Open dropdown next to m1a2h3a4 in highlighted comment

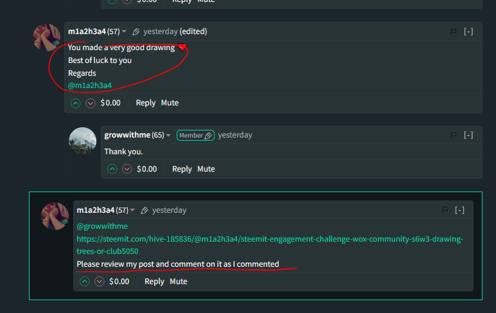(132, 210)
